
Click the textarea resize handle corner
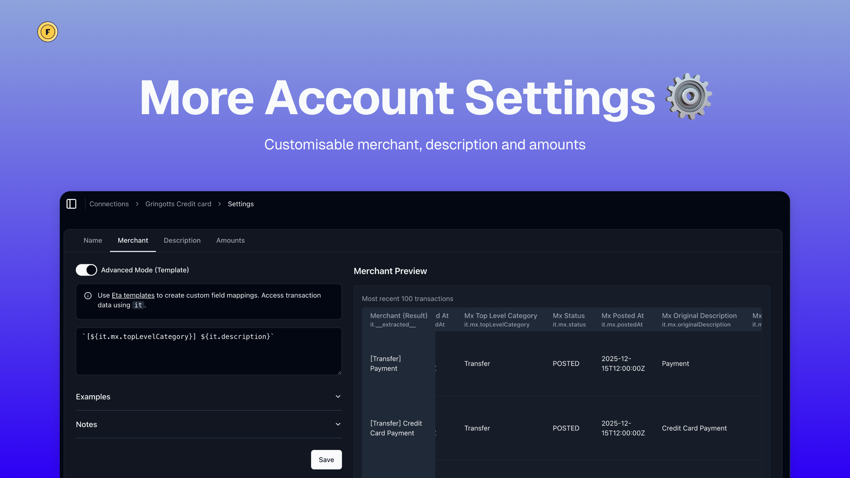coord(339,372)
